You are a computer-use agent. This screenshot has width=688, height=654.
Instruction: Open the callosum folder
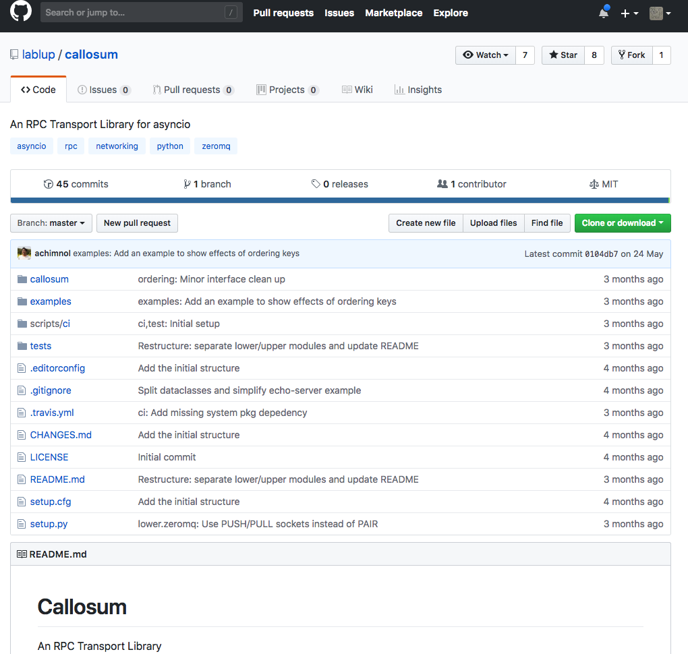pos(49,279)
